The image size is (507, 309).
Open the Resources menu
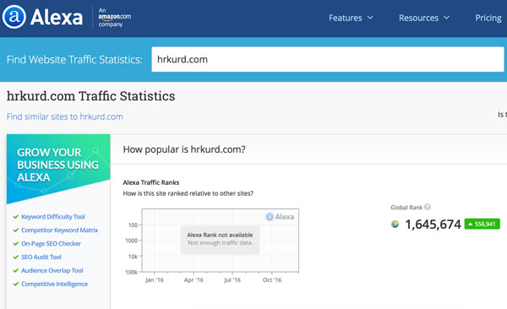click(x=418, y=18)
